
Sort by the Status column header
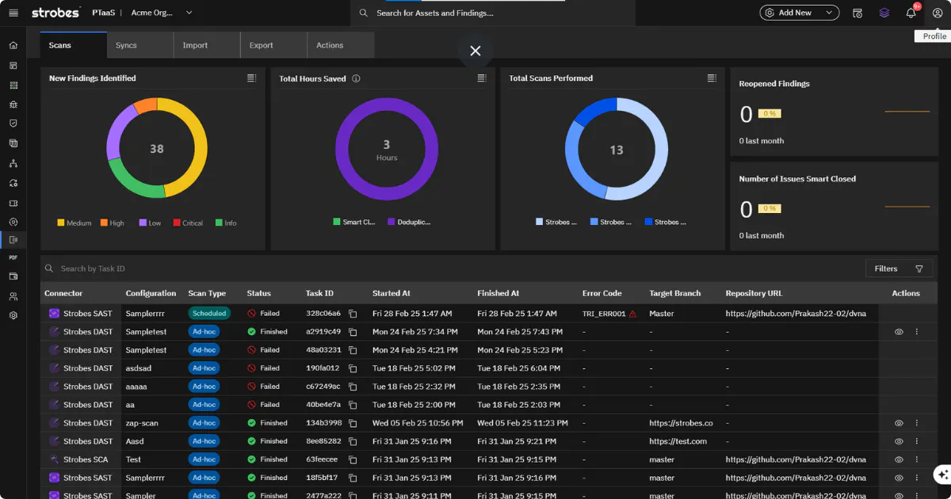(x=259, y=293)
